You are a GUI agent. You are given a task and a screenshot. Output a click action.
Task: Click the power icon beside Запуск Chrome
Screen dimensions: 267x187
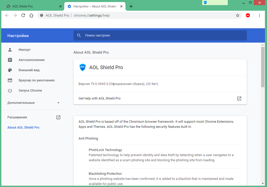point(10,90)
